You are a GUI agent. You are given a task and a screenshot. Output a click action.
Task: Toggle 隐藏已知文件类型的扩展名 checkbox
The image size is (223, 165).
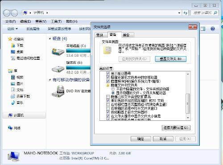pyautogui.click(x=108, y=97)
